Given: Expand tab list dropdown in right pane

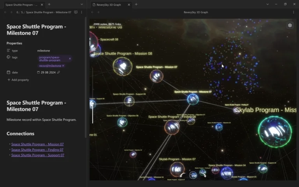Looking at the screenshot, I should (267, 4).
